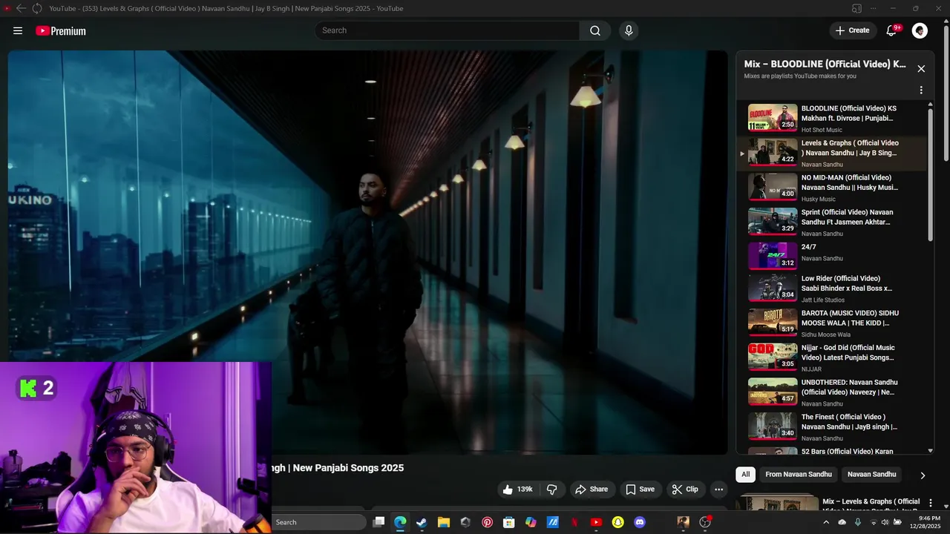Open Pinterest from taskbar

[x=487, y=522]
